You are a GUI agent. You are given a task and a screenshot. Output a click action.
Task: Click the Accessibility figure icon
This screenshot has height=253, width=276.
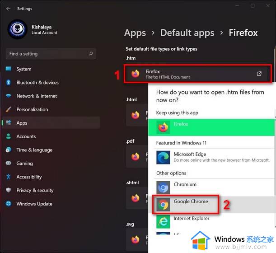tap(8, 177)
